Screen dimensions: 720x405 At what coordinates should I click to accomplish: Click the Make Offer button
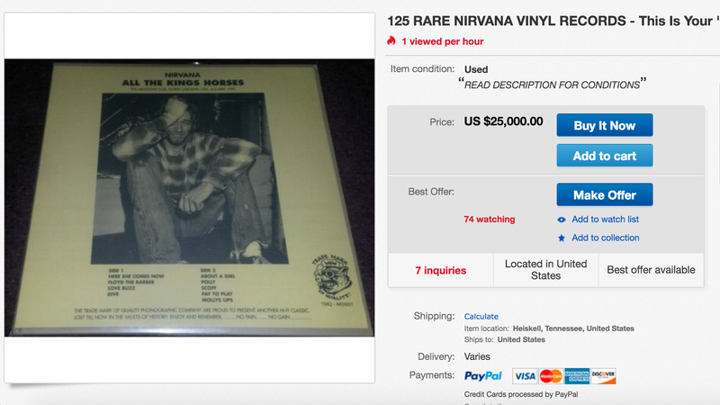pyautogui.click(x=604, y=194)
